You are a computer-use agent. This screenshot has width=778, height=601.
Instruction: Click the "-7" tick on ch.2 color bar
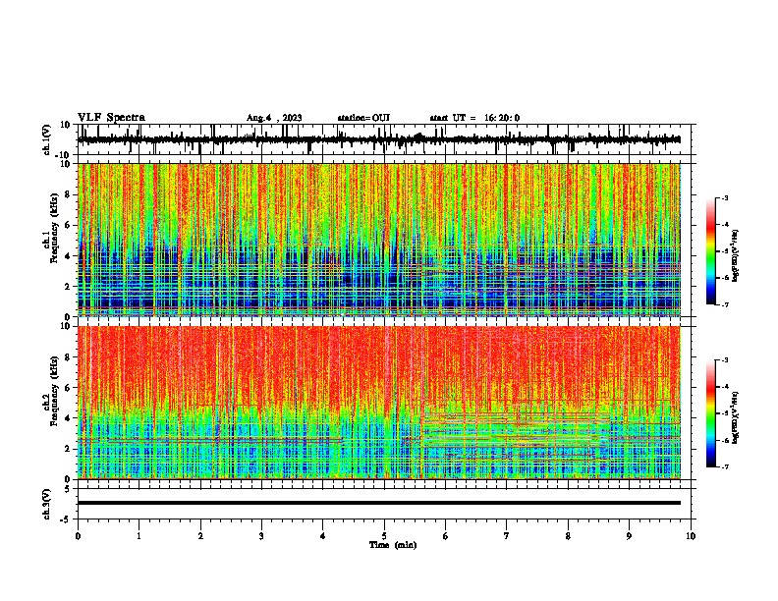point(724,466)
